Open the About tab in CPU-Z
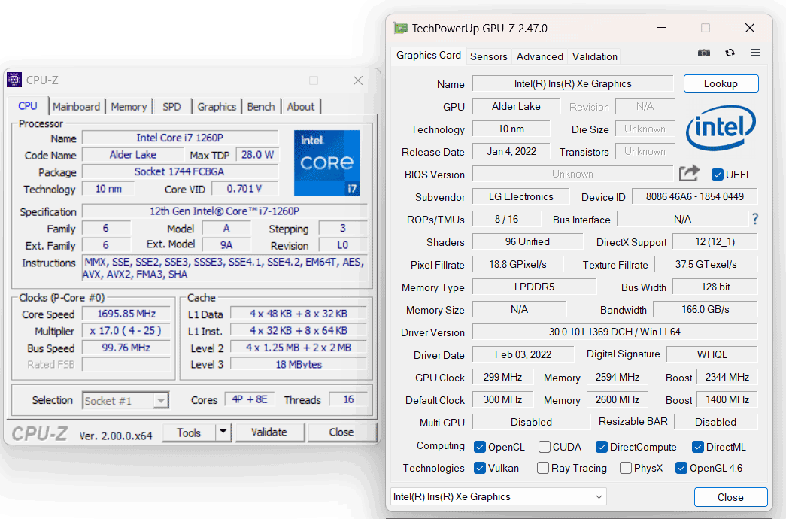Image resolution: width=786 pixels, height=519 pixels. coord(301,106)
